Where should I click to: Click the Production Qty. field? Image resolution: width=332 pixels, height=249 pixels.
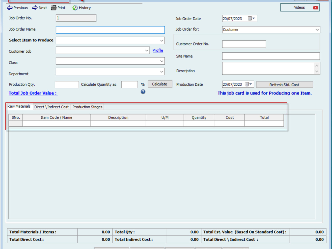pos(67,85)
